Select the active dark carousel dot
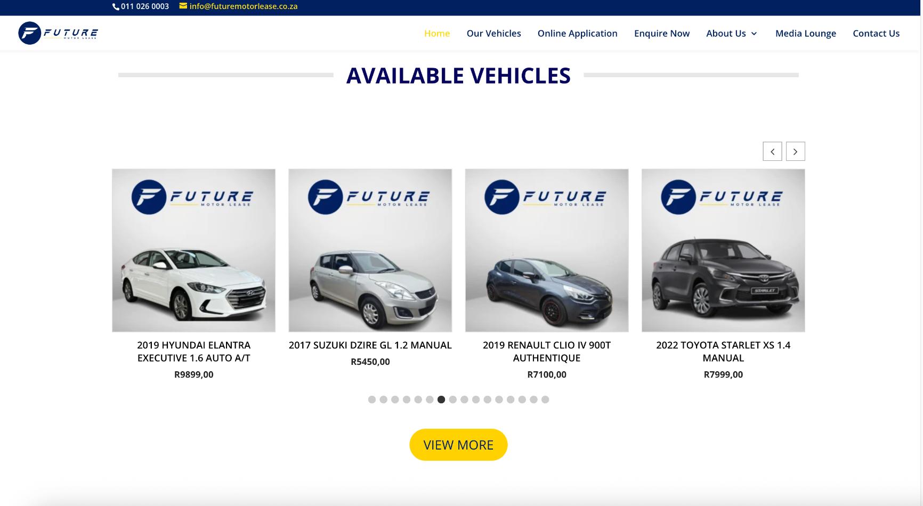This screenshot has height=506, width=923. click(441, 399)
